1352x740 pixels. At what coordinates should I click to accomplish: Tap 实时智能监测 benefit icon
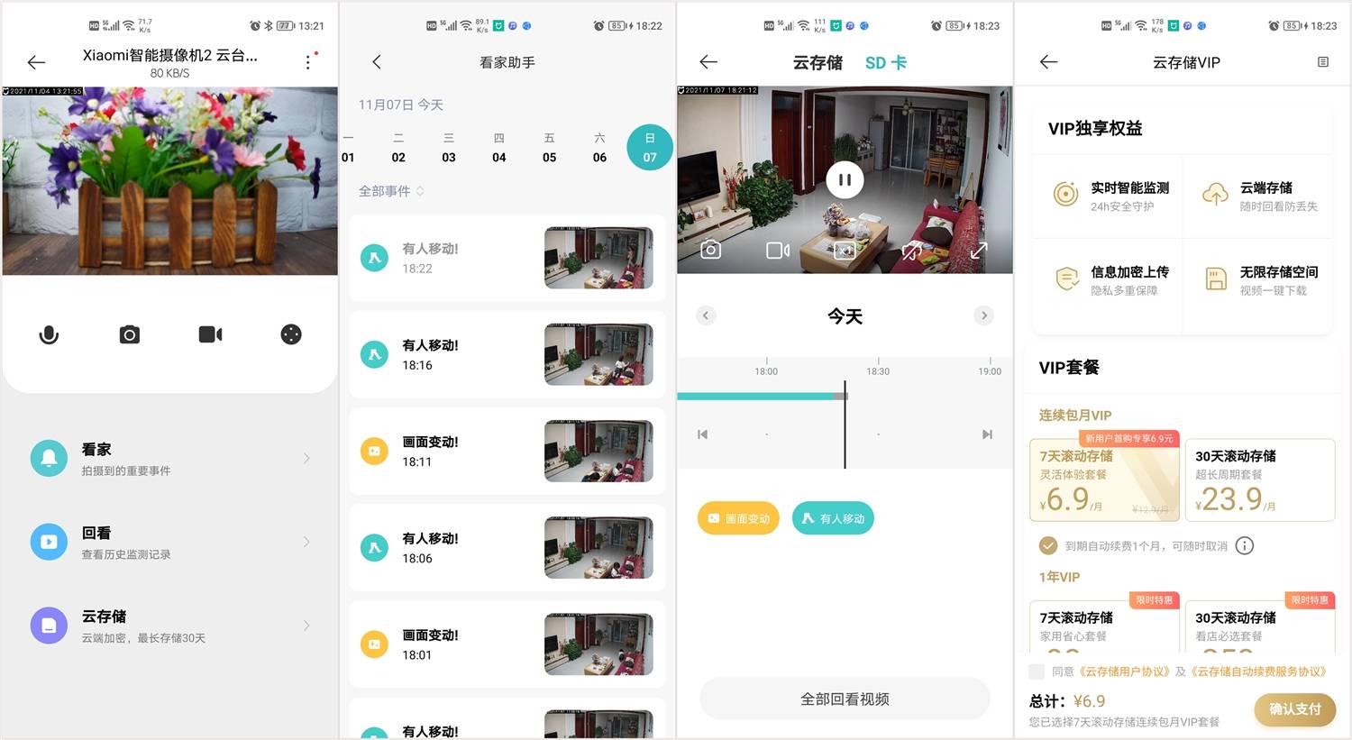[x=1065, y=194]
